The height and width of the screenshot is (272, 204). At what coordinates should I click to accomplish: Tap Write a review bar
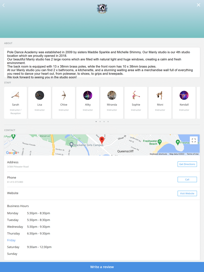102,267
